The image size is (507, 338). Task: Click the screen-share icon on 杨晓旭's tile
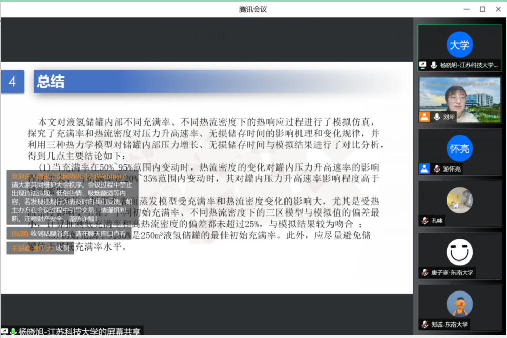coord(423,65)
